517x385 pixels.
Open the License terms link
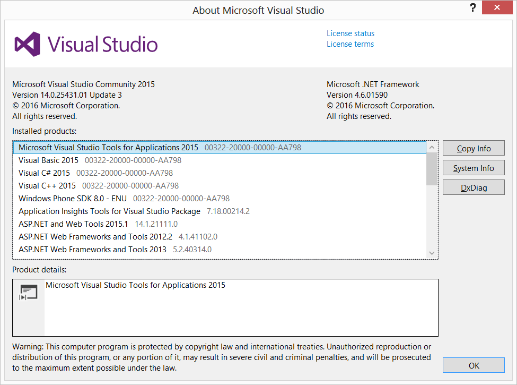pyautogui.click(x=350, y=44)
